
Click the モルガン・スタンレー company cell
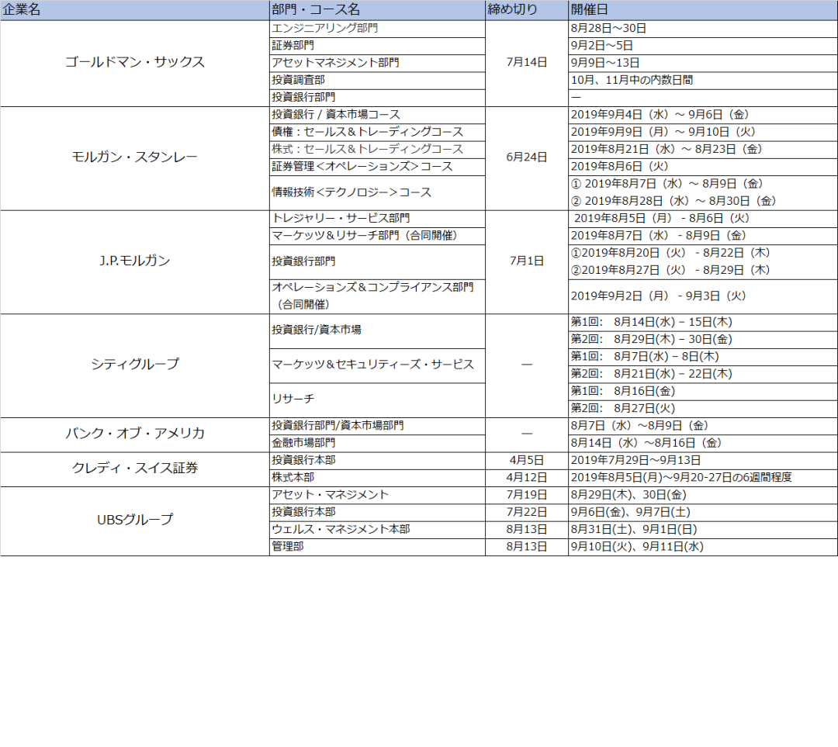(135, 158)
